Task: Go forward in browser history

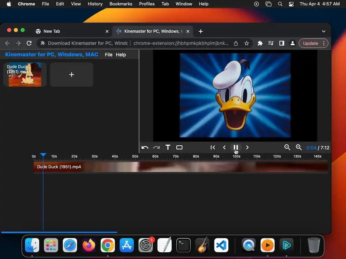Action: pyautogui.click(x=18, y=43)
